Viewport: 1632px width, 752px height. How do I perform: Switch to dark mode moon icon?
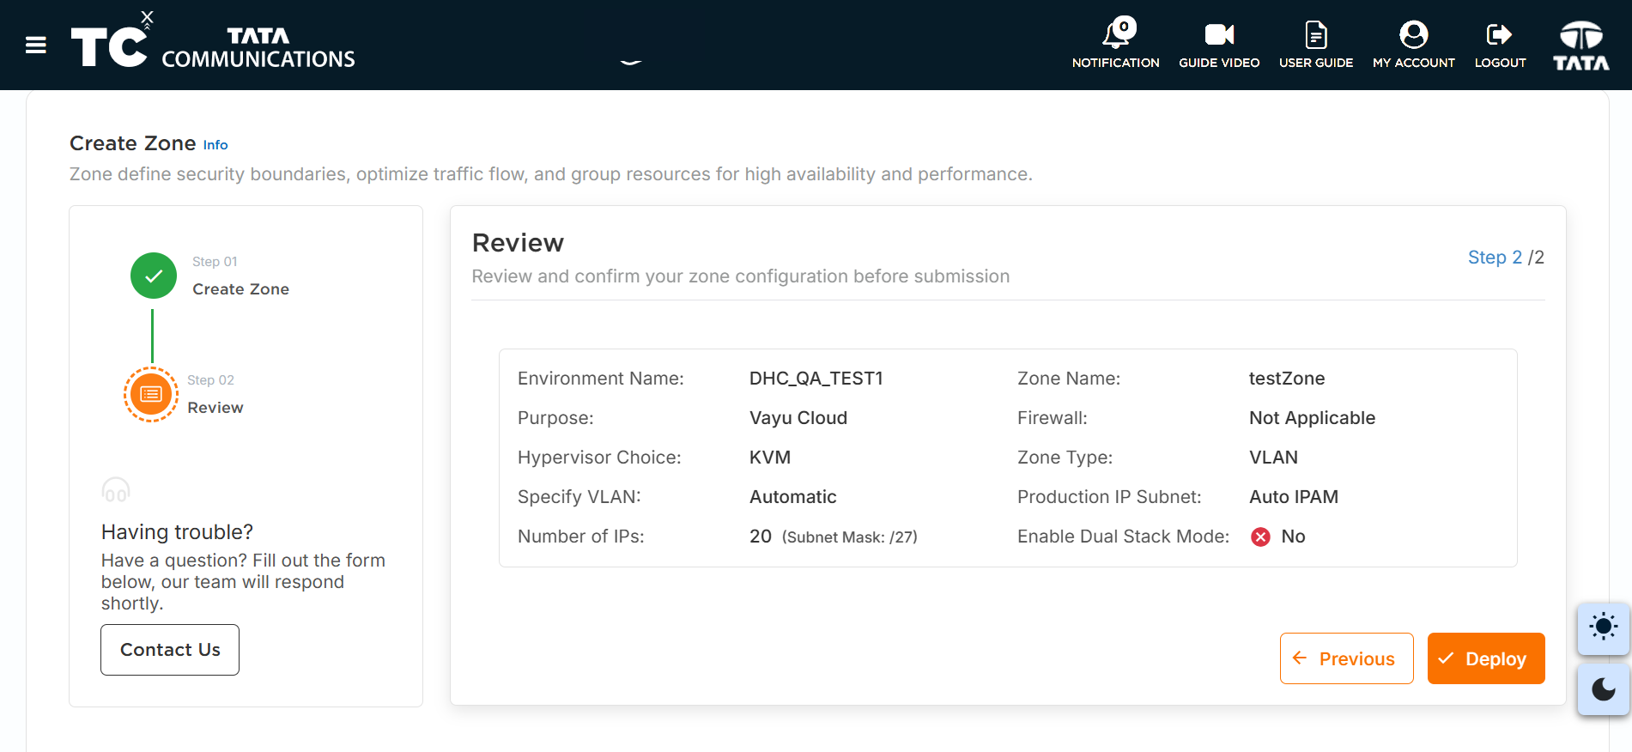point(1604,688)
